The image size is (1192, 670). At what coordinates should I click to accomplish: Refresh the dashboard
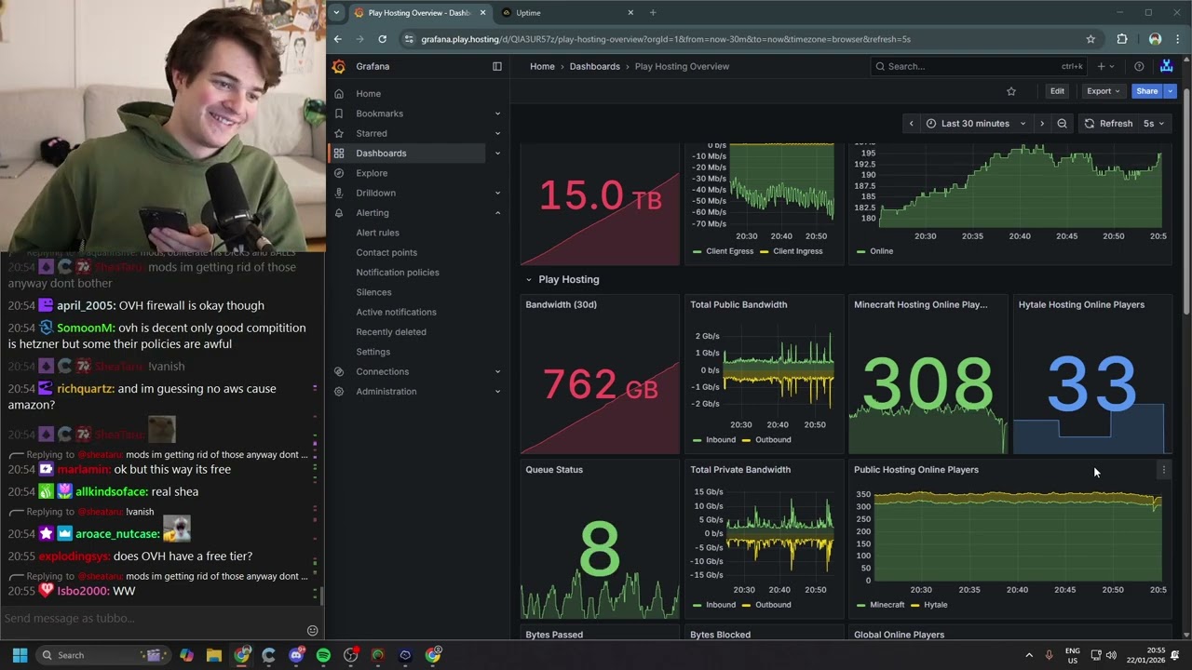click(1108, 124)
